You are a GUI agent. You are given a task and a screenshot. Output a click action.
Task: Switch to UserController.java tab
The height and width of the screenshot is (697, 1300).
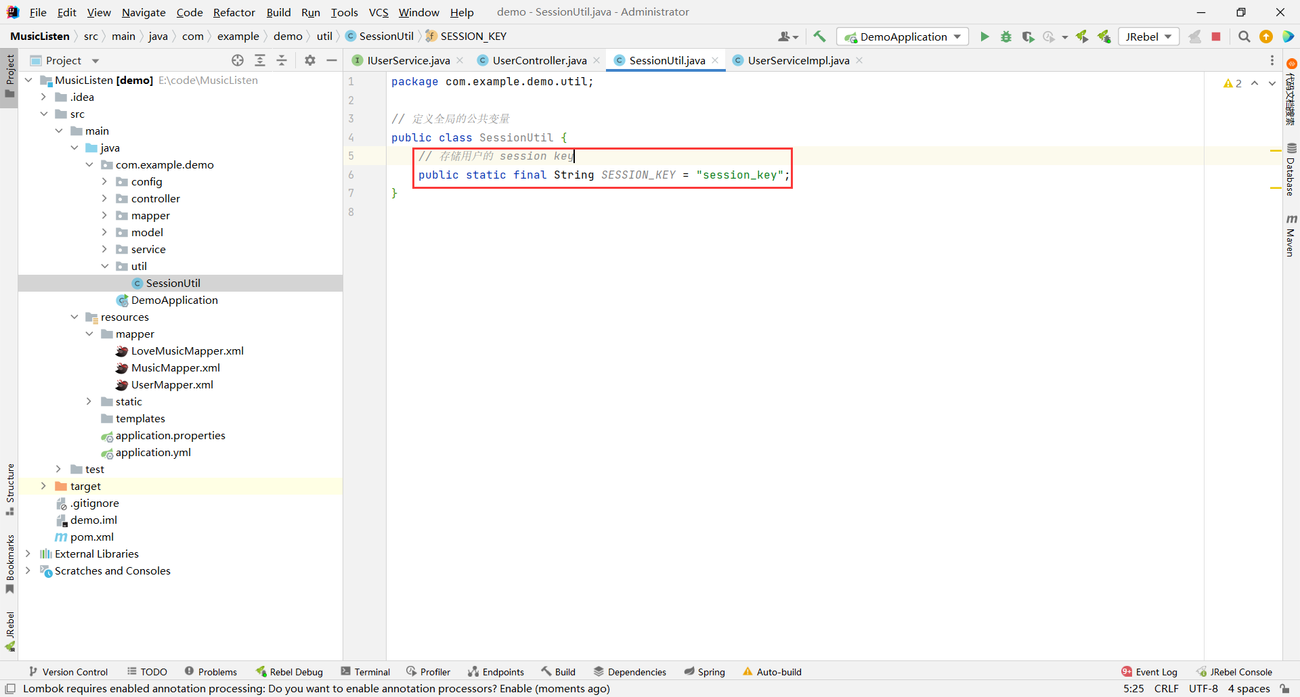(540, 60)
